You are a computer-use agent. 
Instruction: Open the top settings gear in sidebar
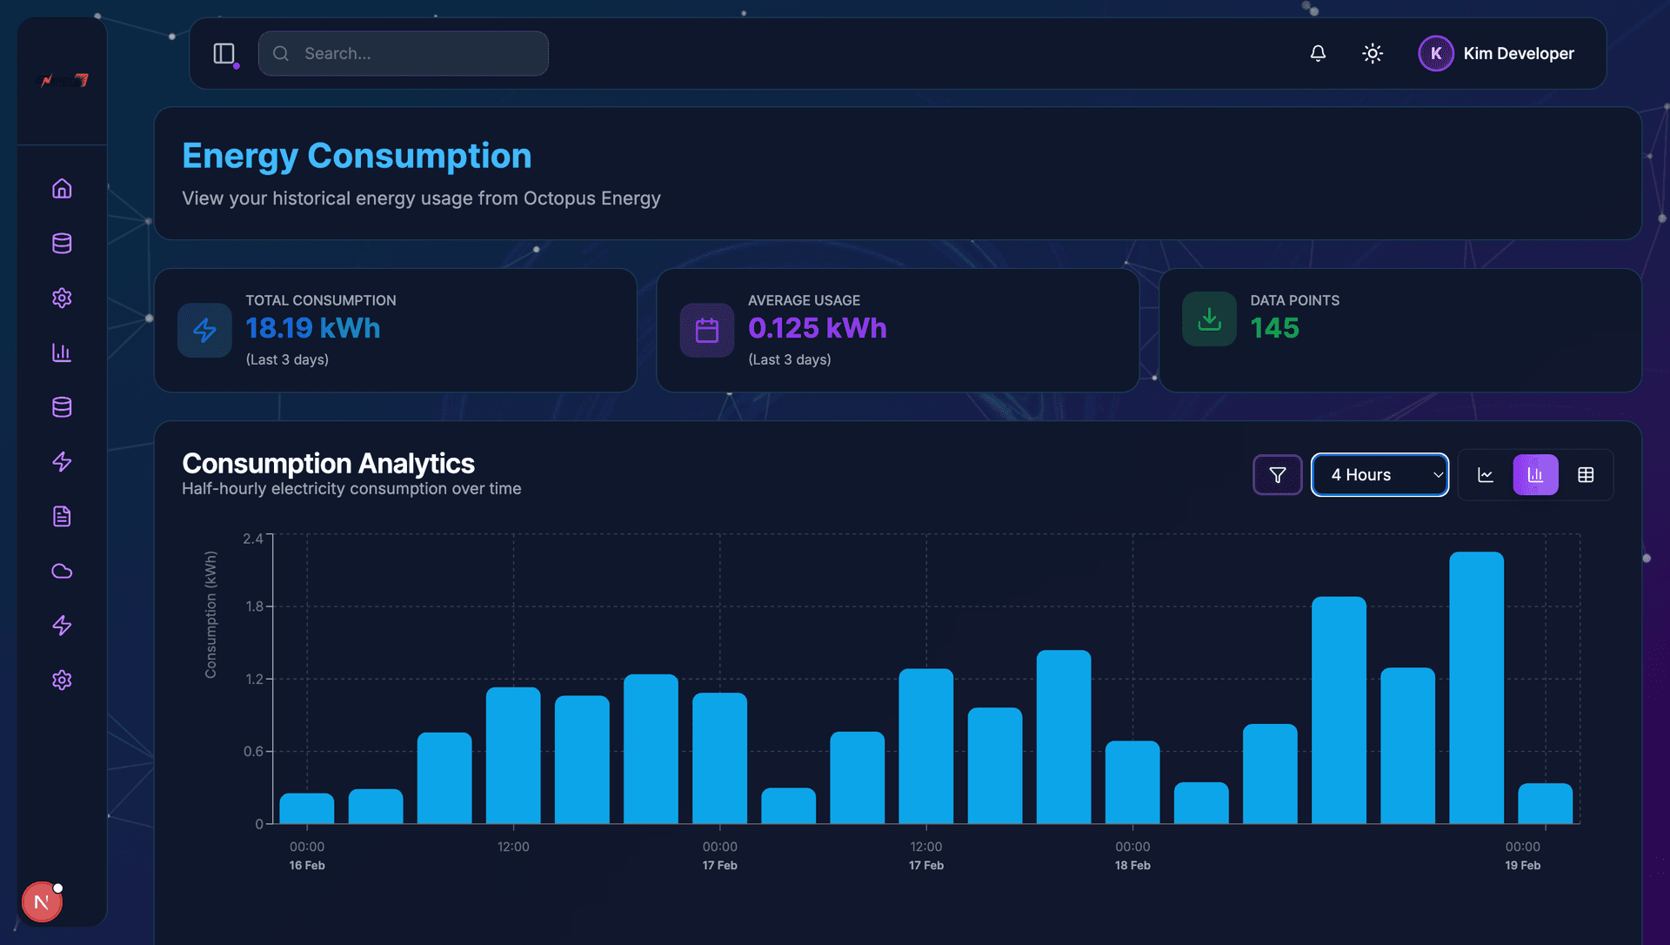[x=62, y=298]
